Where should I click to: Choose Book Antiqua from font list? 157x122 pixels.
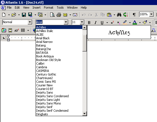coord(59,56)
